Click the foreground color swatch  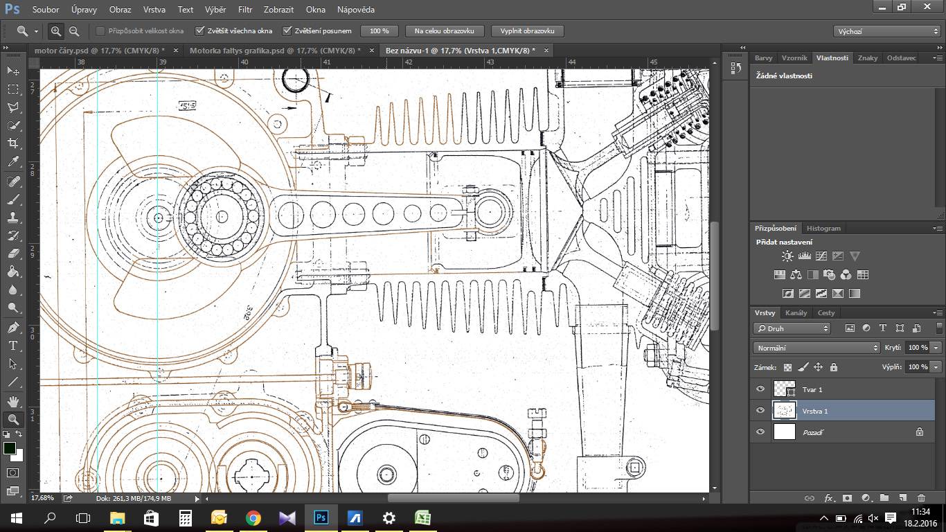(x=10, y=449)
